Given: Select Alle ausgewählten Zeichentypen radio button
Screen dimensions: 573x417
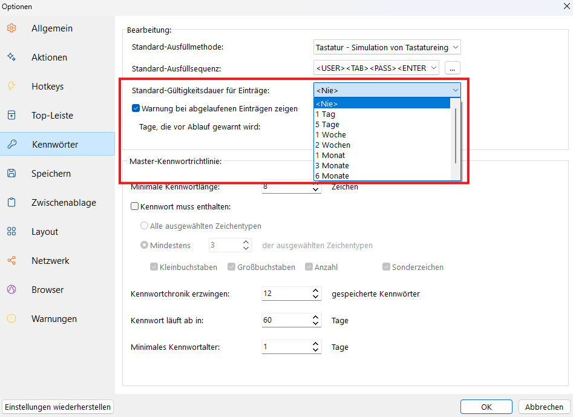Looking at the screenshot, I should 145,226.
